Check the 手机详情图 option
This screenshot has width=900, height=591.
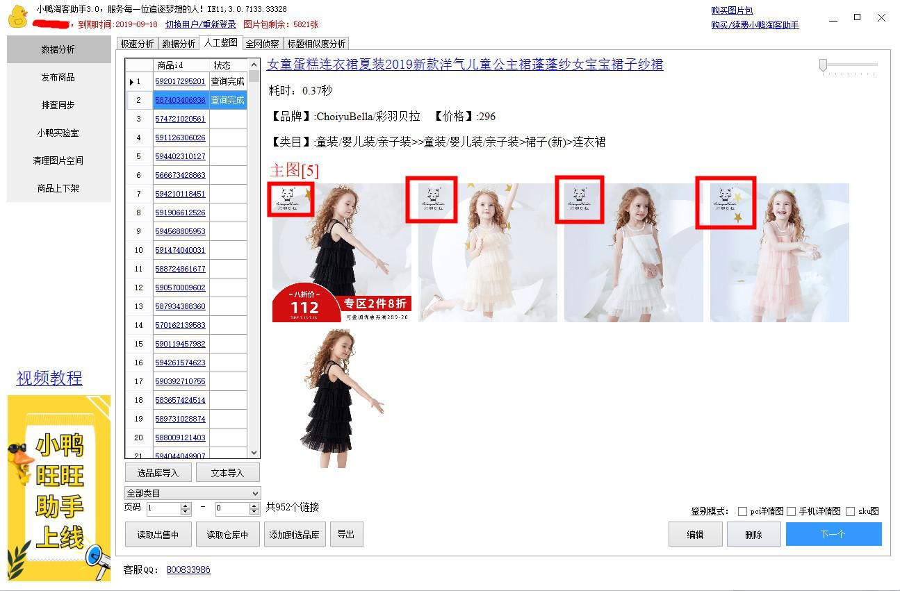pyautogui.click(x=792, y=511)
